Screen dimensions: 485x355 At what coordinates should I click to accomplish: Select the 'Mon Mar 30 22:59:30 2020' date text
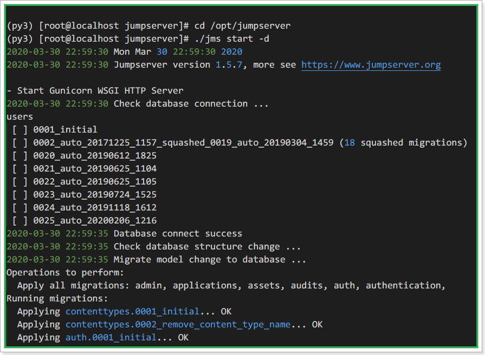coord(178,51)
